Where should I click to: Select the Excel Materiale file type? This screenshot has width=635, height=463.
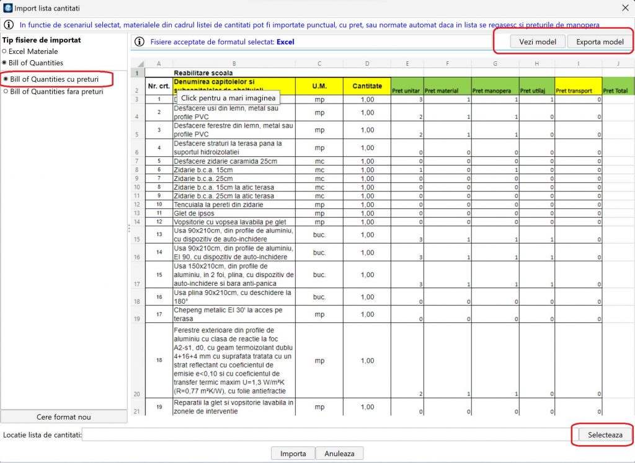(x=30, y=51)
